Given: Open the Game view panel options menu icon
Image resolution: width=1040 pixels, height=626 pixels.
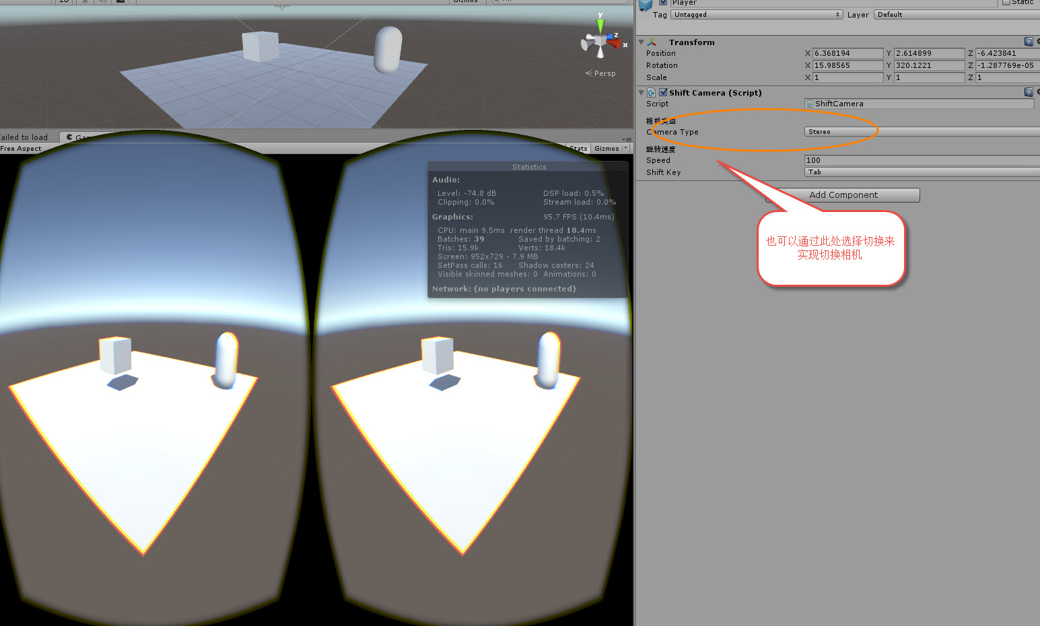Looking at the screenshot, I should click(x=627, y=139).
